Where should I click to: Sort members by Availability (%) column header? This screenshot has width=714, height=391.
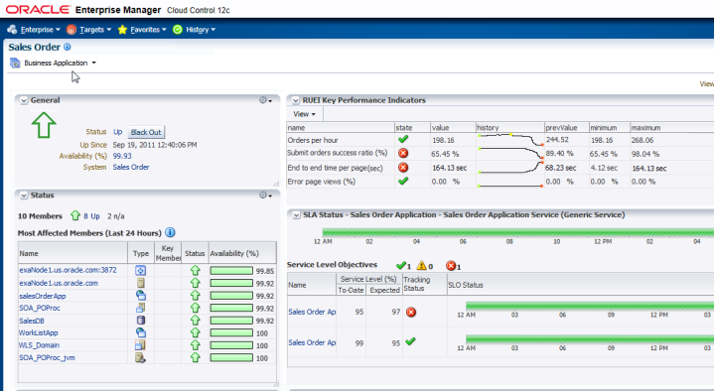pos(242,253)
